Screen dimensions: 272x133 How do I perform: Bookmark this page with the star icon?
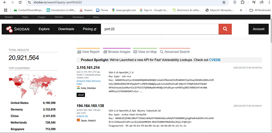coord(224,2)
